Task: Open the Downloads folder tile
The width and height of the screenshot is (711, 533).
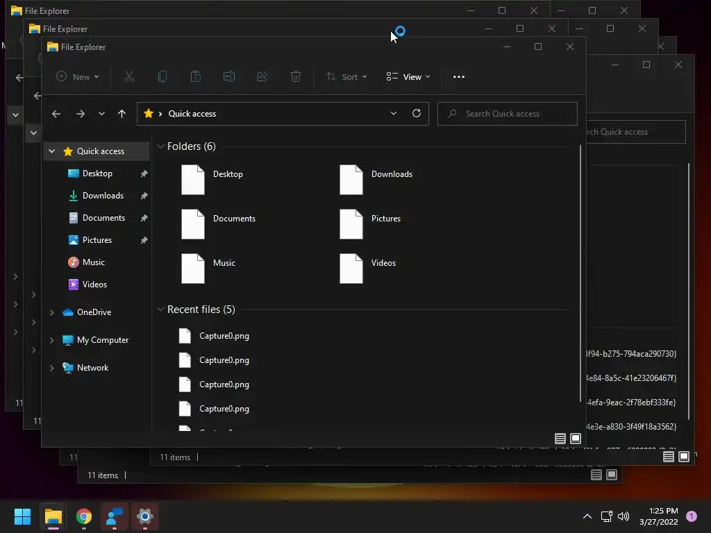Action: (376, 180)
